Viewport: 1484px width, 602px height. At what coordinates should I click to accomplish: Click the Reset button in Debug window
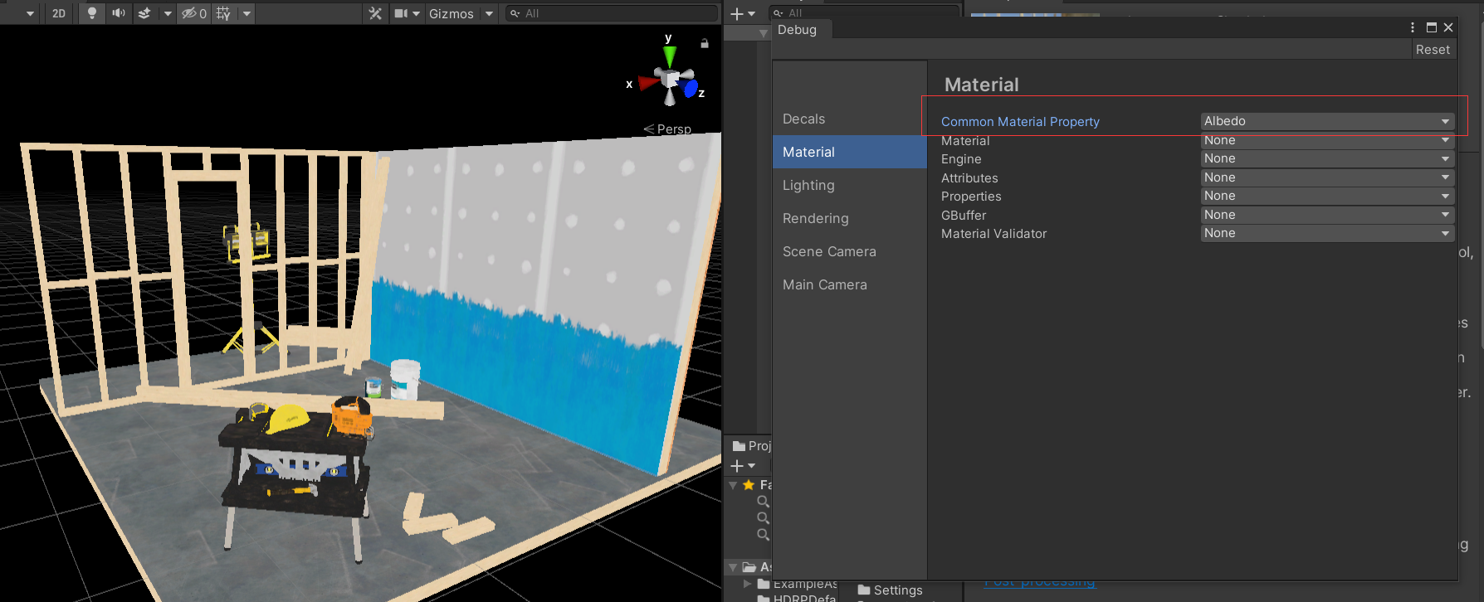point(1433,50)
